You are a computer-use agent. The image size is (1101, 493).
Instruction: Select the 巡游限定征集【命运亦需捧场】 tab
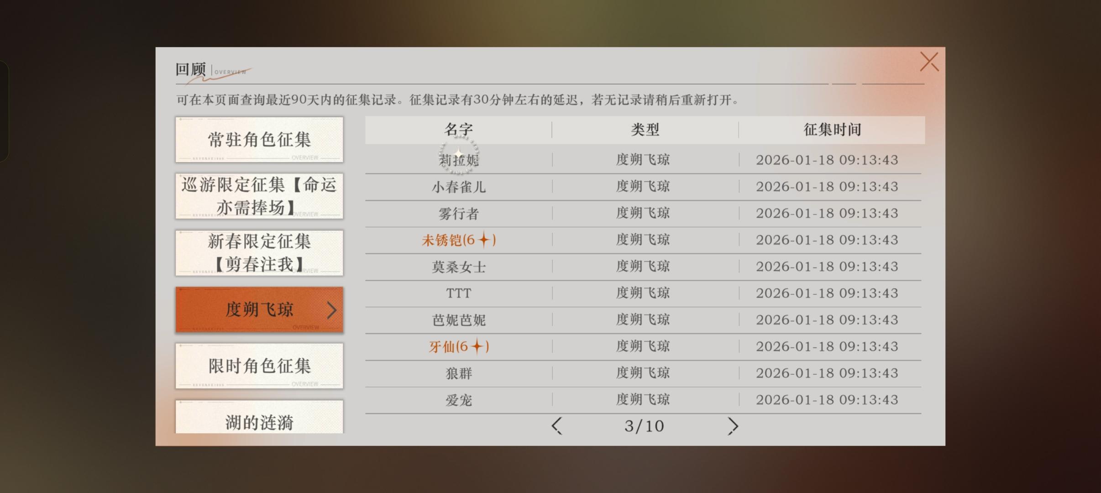[259, 196]
